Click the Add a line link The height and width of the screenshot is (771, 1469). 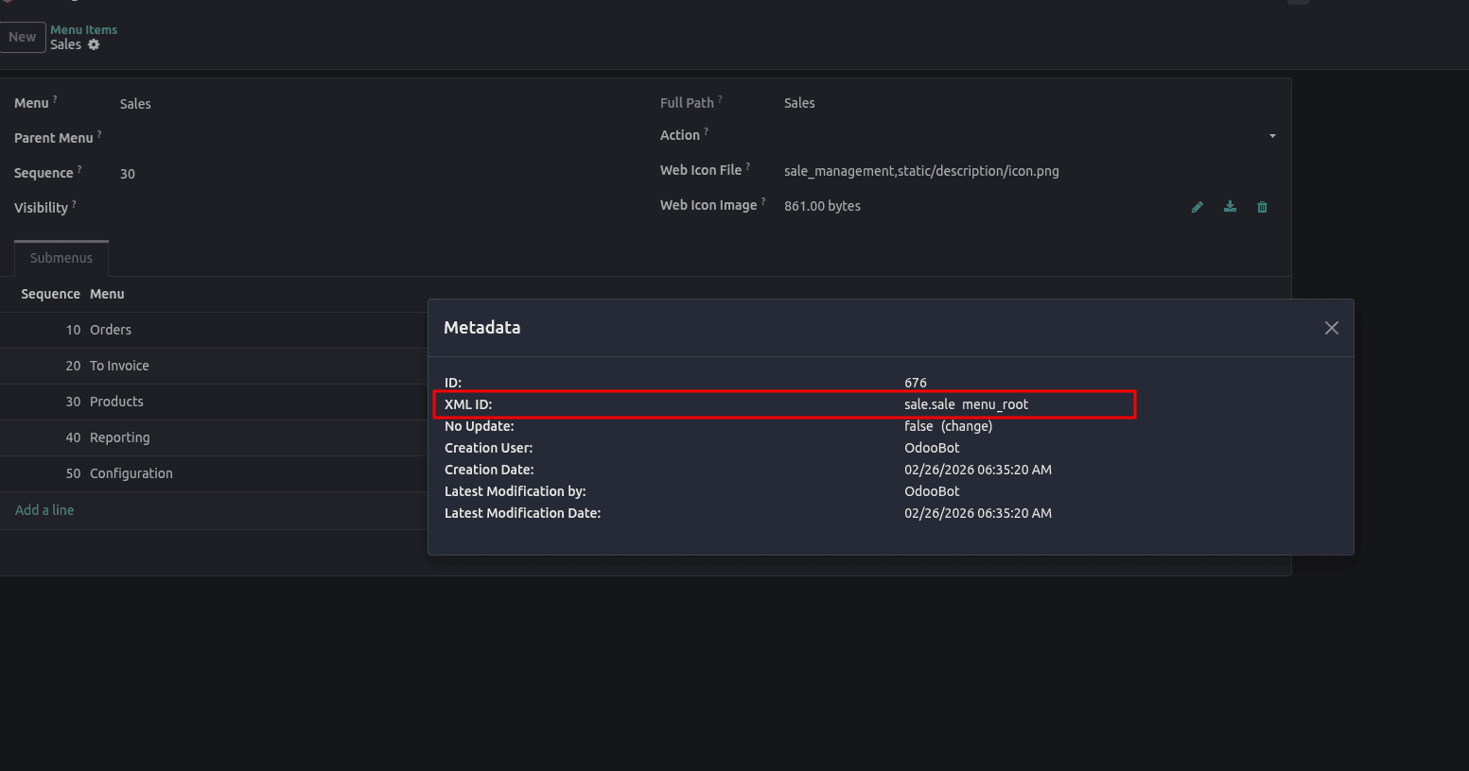[44, 509]
